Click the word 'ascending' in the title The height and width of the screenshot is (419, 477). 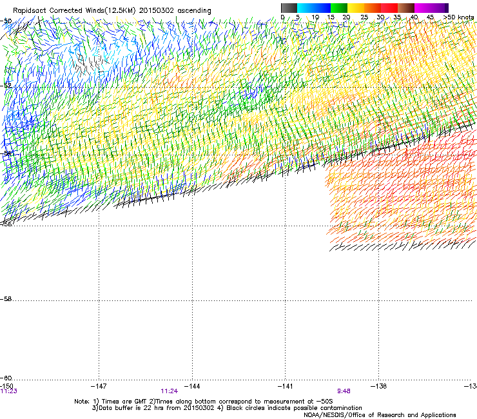click(x=194, y=11)
